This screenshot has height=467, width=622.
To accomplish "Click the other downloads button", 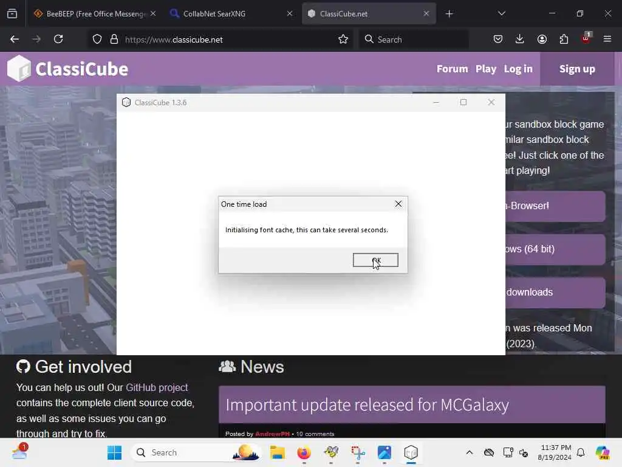I will coord(555,292).
